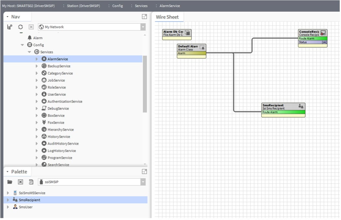
Task: Collapse the Config tree node
Action: (x=22, y=45)
